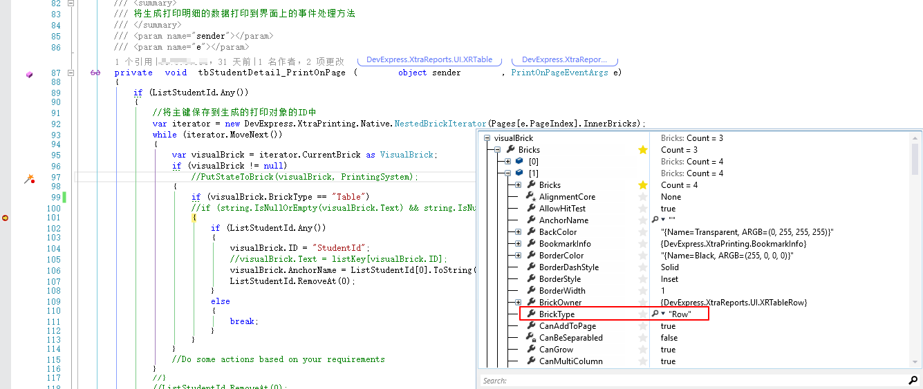Toggle the favorite star for BorderWidth
This screenshot has height=389, width=923.
(643, 291)
